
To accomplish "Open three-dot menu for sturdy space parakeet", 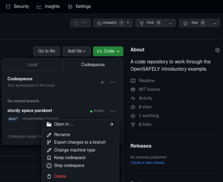I will pos(113,111).
